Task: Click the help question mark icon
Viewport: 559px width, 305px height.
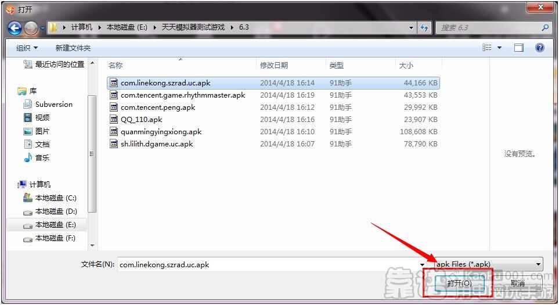Action: click(540, 48)
